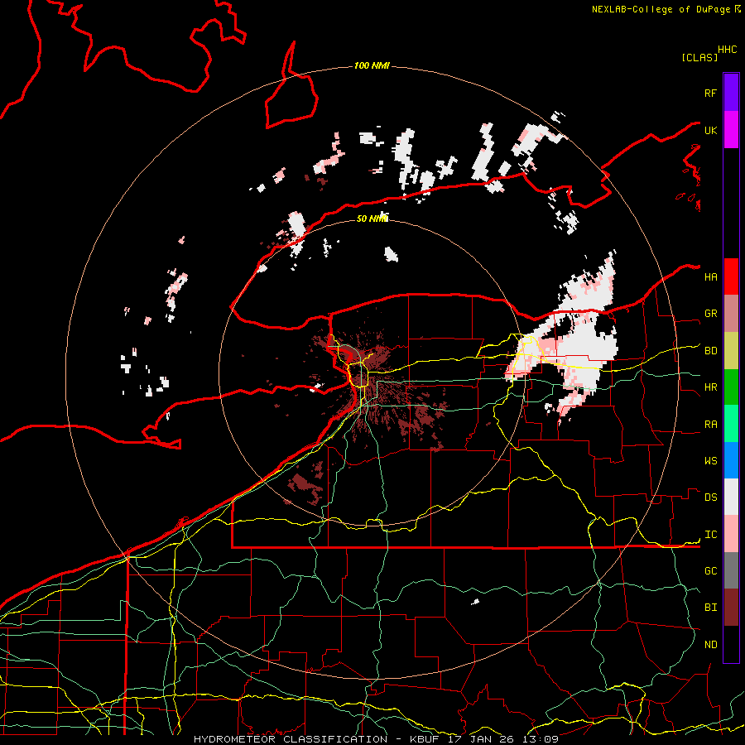Image resolution: width=745 pixels, height=745 pixels.
Task: Click the ND black legend swatch
Action: pos(731,644)
